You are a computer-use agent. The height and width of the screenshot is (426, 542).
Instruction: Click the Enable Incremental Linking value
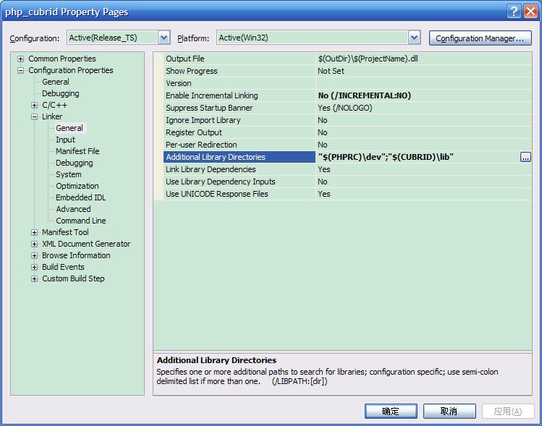click(364, 95)
